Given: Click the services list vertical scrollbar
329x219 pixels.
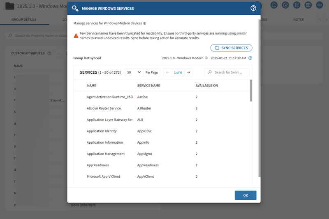Looking at the screenshot, I should (251, 91).
